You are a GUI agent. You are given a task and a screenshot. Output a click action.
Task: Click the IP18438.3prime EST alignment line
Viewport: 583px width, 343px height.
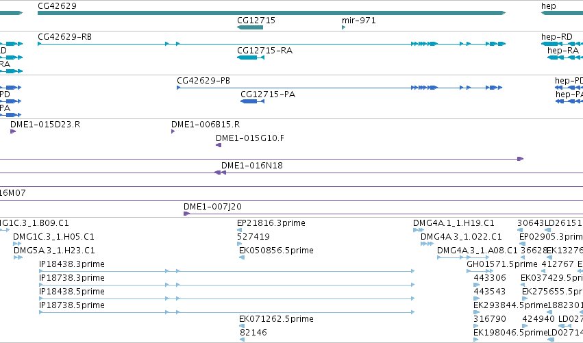tap(227, 271)
